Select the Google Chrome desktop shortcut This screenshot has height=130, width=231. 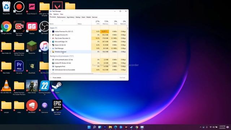point(6,28)
